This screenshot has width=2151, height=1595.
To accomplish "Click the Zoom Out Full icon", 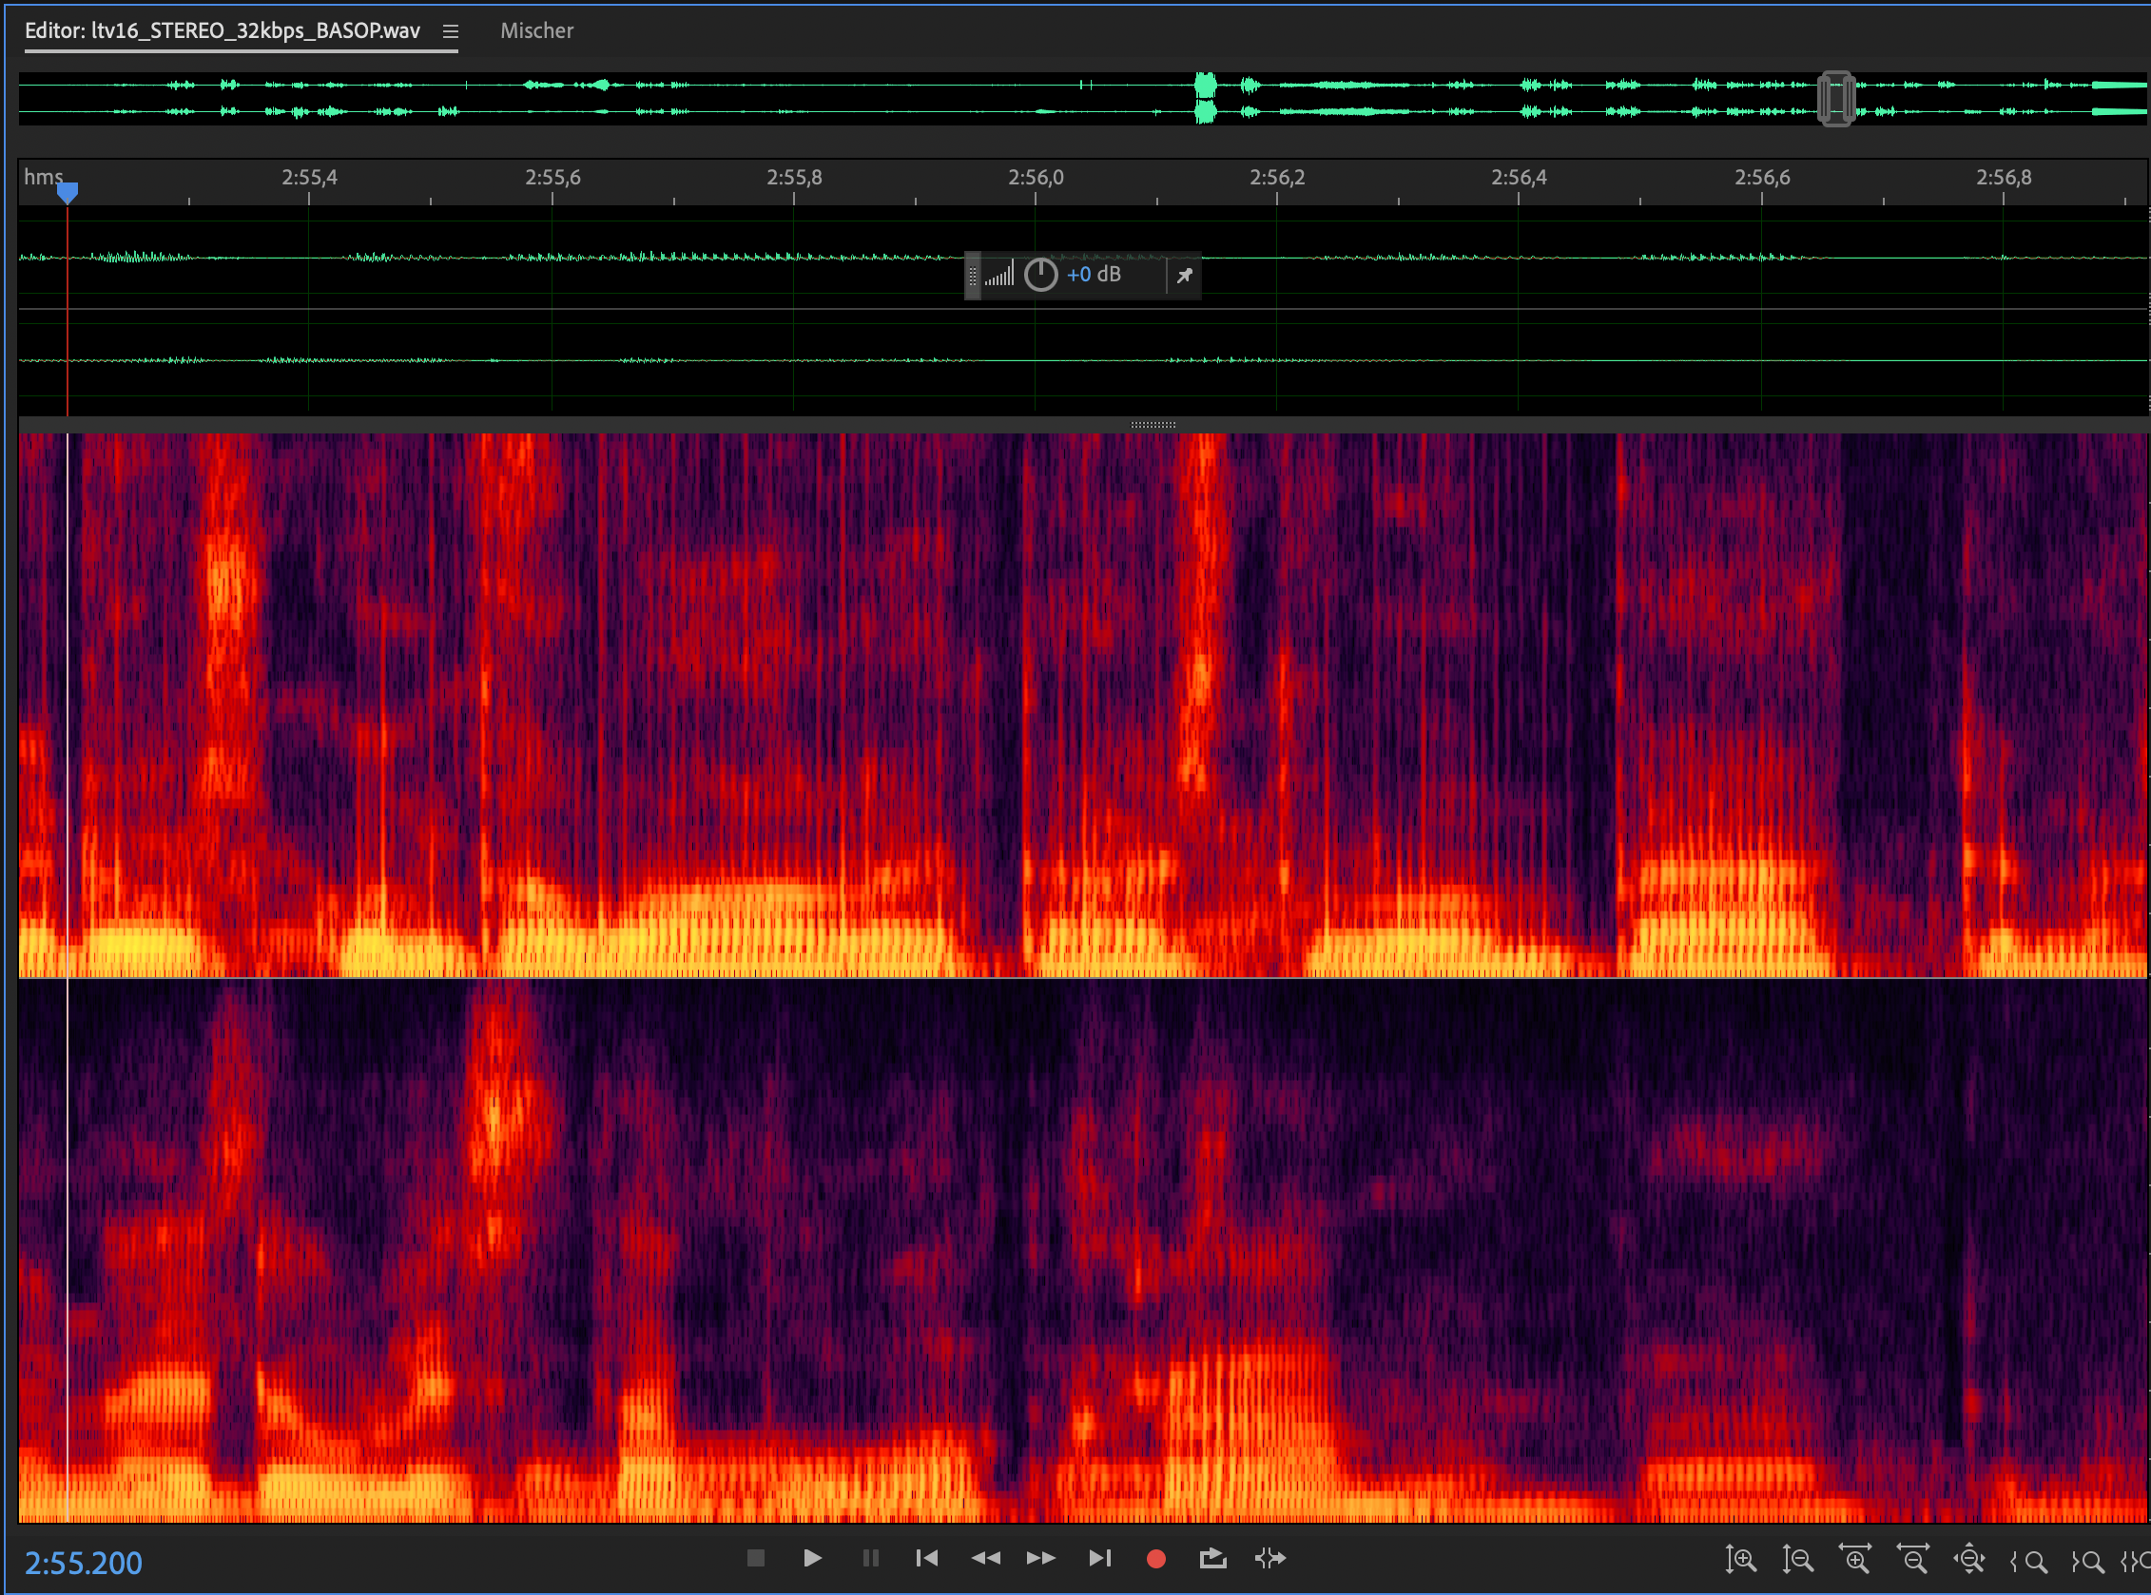I will click(1969, 1559).
